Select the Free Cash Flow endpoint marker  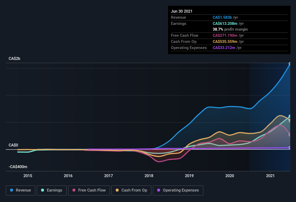(x=290, y=135)
